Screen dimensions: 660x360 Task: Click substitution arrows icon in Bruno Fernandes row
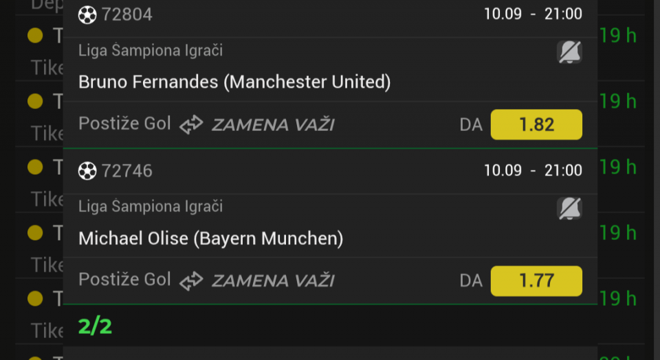pyautogui.click(x=191, y=125)
